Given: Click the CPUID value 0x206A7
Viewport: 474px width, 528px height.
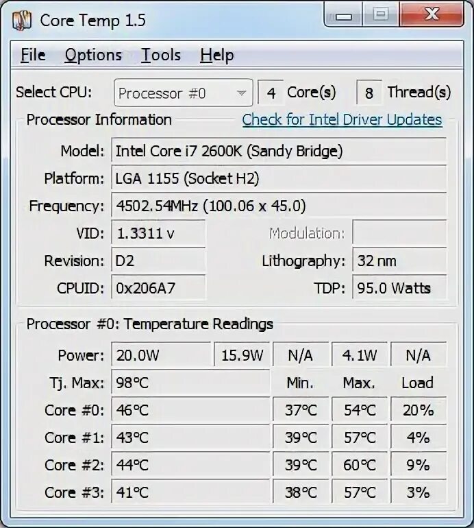Looking at the screenshot, I should tap(158, 288).
